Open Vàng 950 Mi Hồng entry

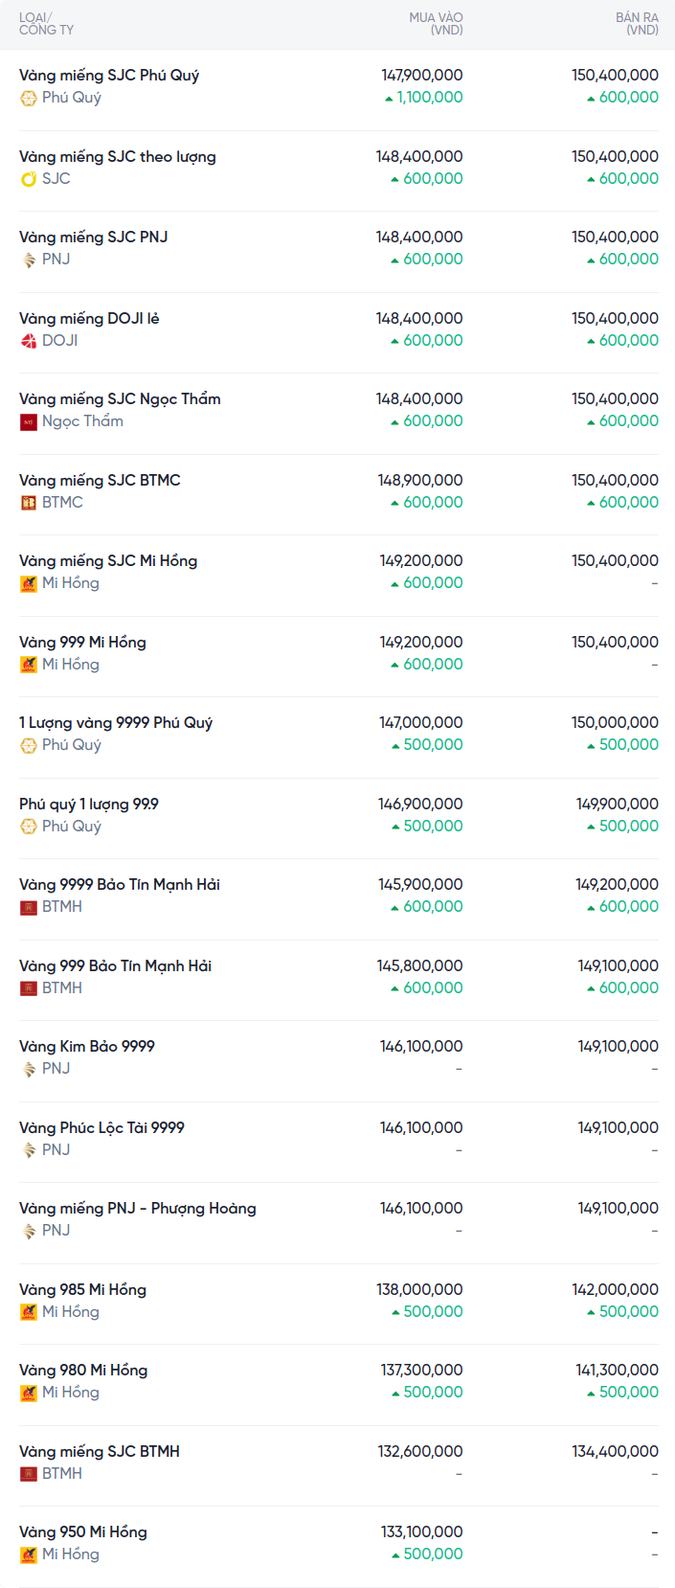tap(83, 1532)
